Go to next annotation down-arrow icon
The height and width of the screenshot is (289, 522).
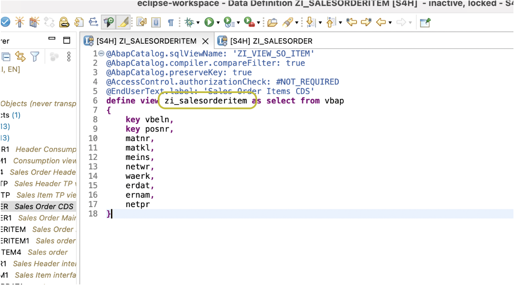click(311, 22)
